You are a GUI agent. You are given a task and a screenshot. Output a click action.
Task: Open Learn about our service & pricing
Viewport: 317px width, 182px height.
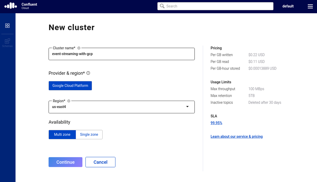[x=236, y=137]
